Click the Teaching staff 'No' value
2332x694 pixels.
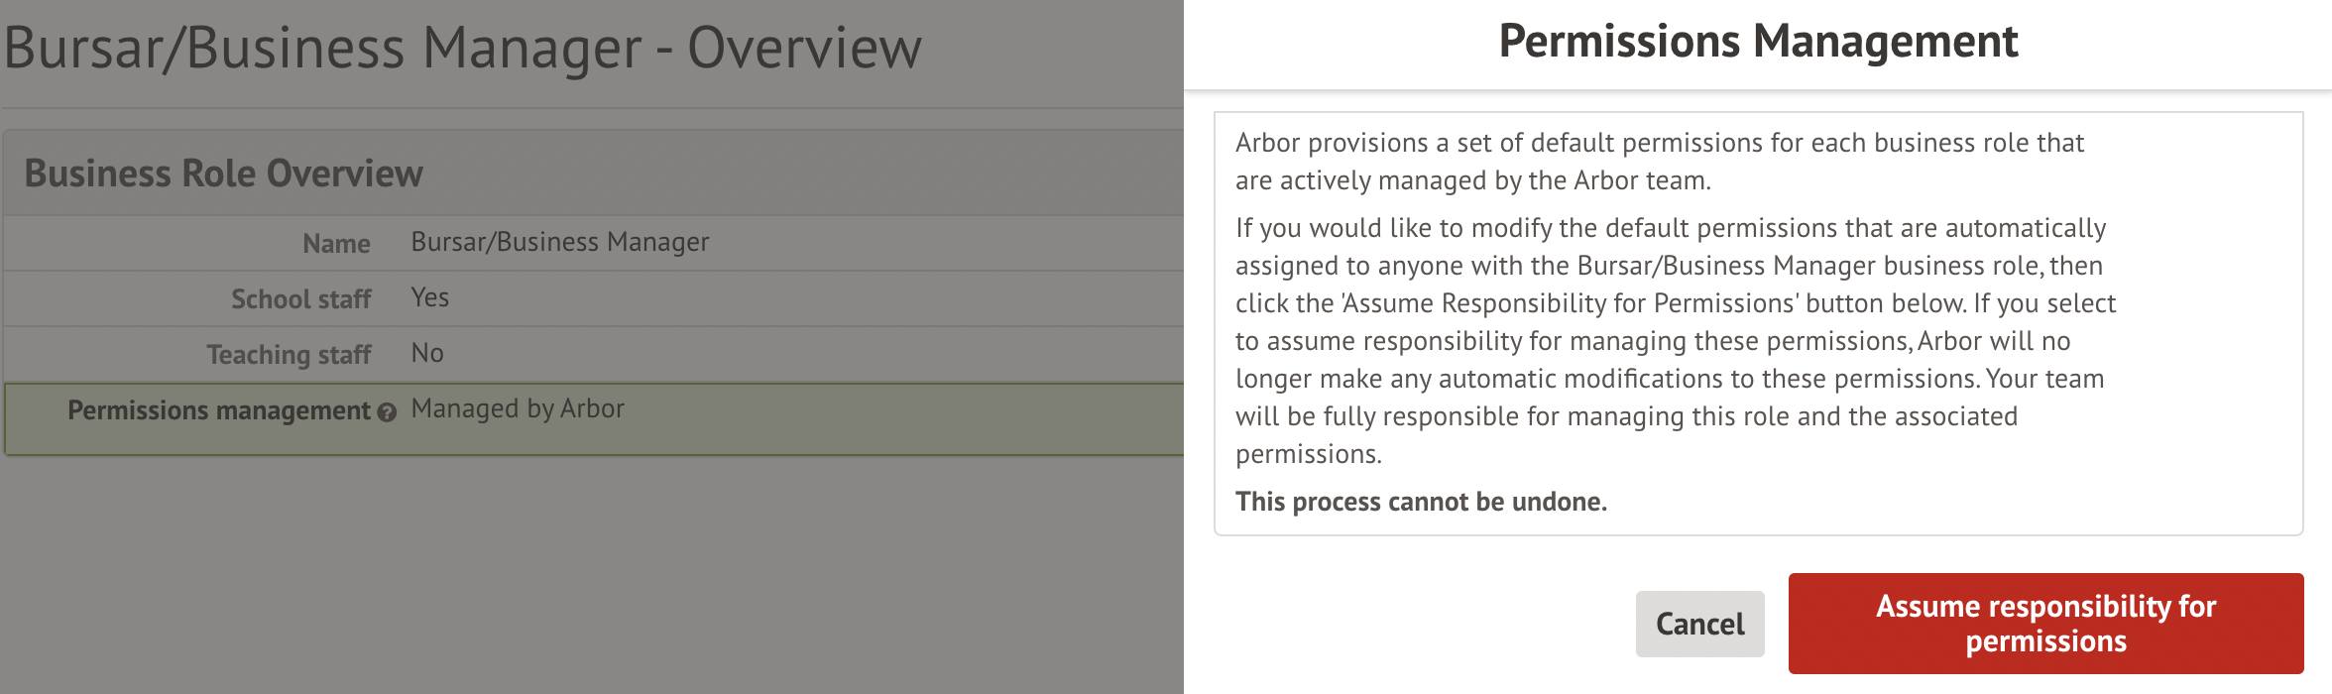427,353
